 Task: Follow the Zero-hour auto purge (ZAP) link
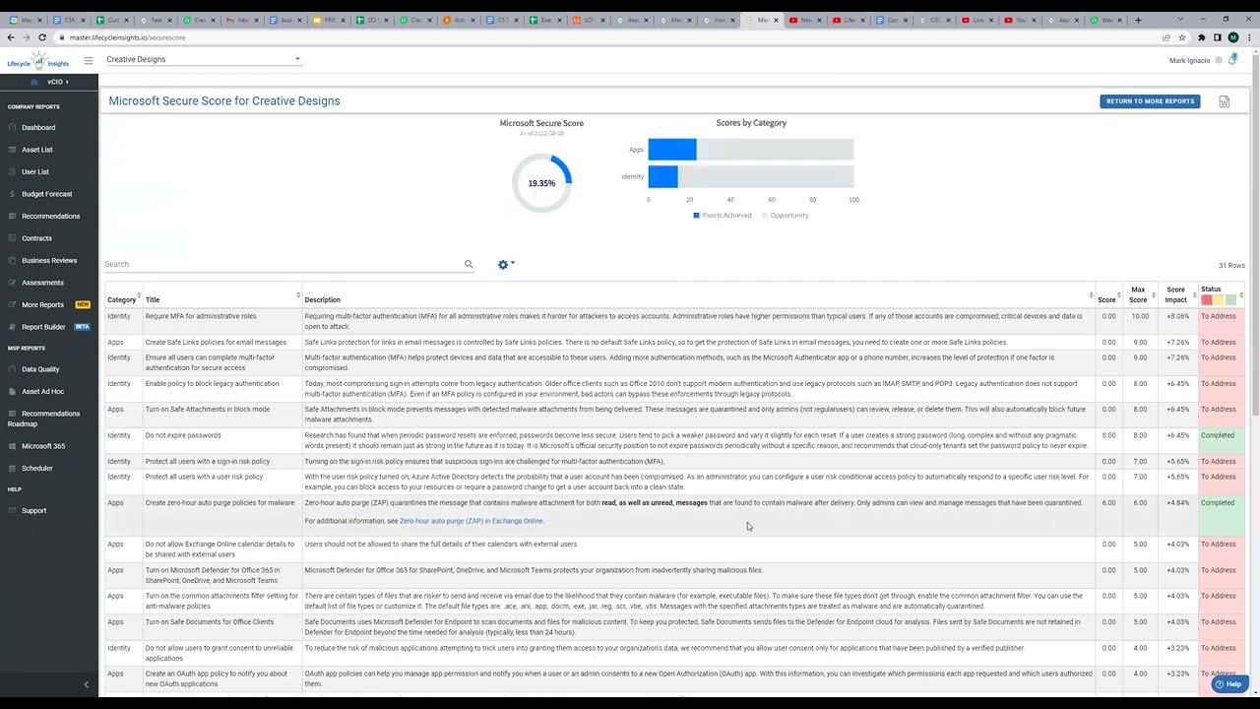click(472, 521)
